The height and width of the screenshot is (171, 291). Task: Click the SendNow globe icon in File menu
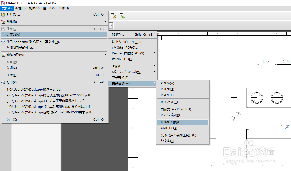[3, 42]
